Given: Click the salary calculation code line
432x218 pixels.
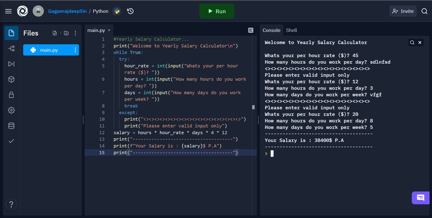Looking at the screenshot, I should coord(170,133).
